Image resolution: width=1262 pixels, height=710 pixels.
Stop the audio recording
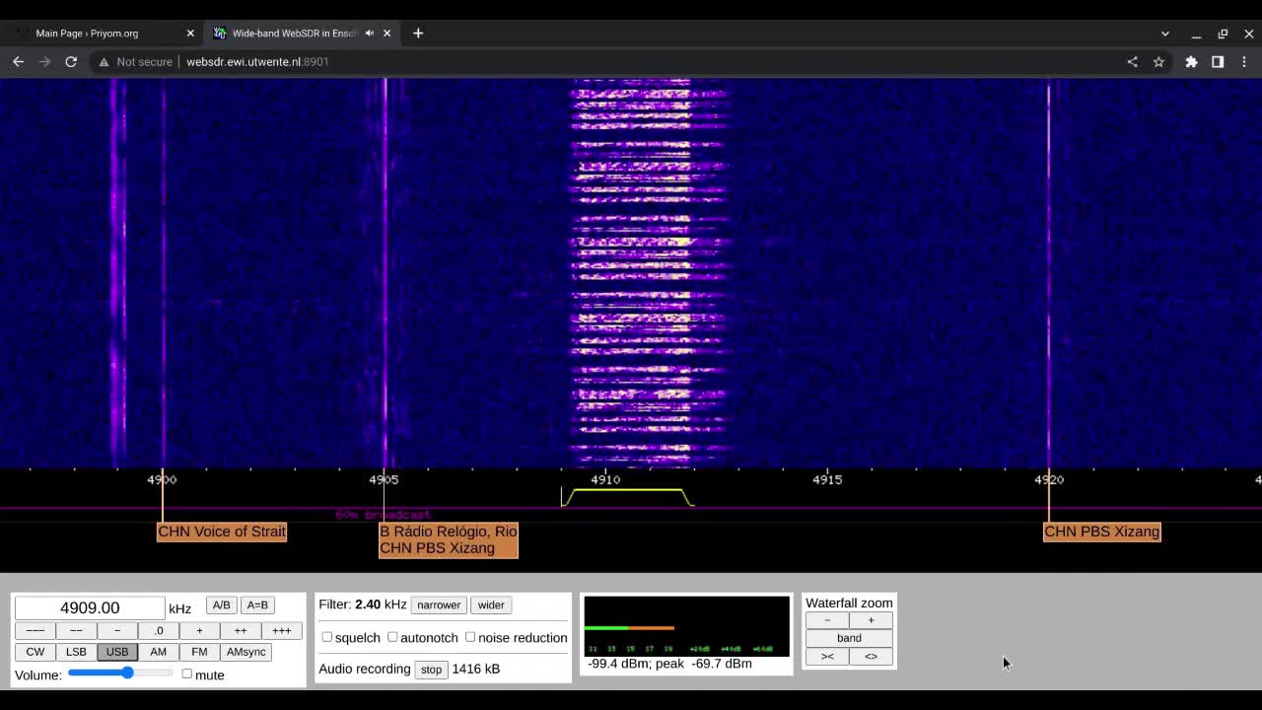point(431,669)
